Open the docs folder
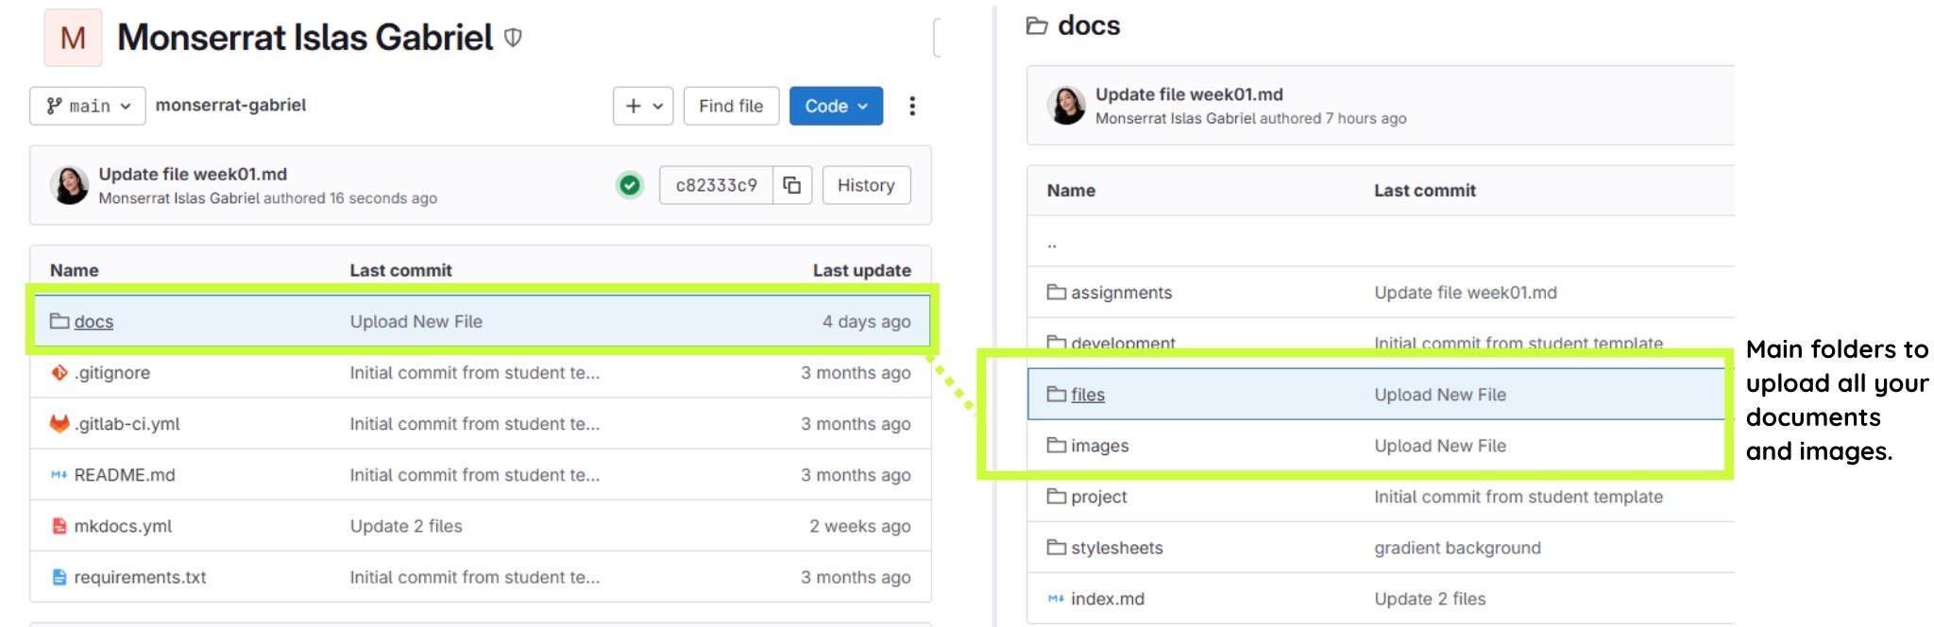 tap(93, 322)
